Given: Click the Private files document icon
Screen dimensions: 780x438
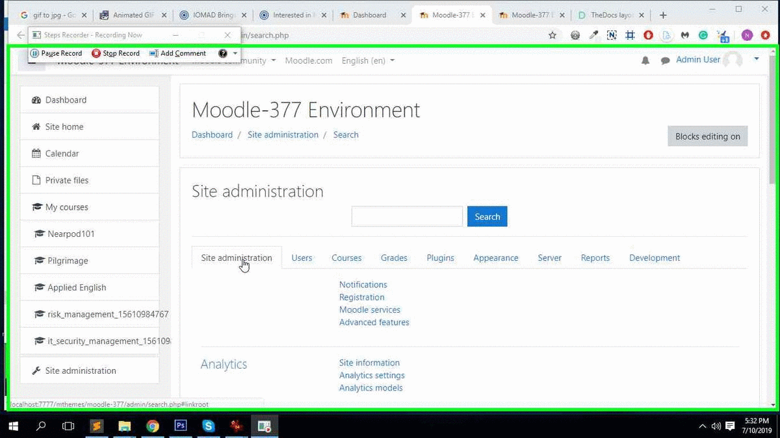Looking at the screenshot, I should (x=36, y=180).
